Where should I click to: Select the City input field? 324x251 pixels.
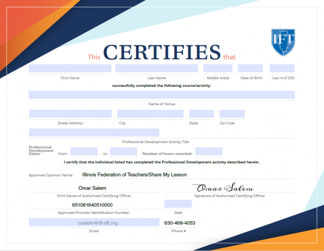150,114
